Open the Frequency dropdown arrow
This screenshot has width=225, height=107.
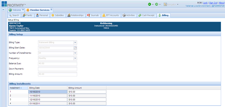(x=75, y=58)
